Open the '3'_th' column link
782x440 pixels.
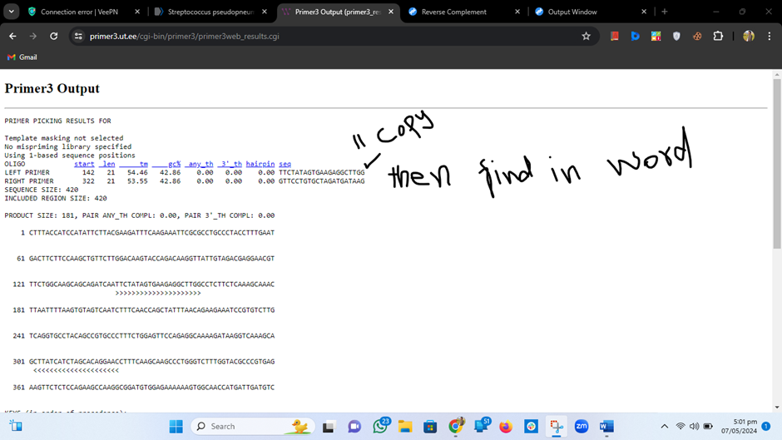(230, 164)
